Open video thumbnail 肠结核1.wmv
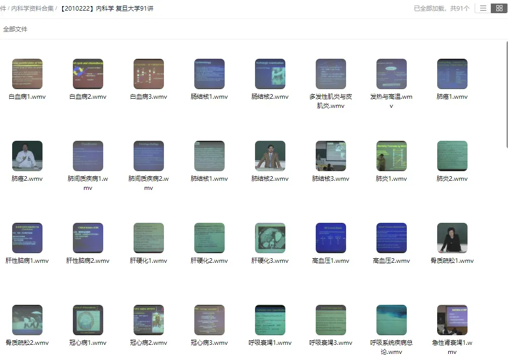The image size is (508, 359). [x=209, y=74]
